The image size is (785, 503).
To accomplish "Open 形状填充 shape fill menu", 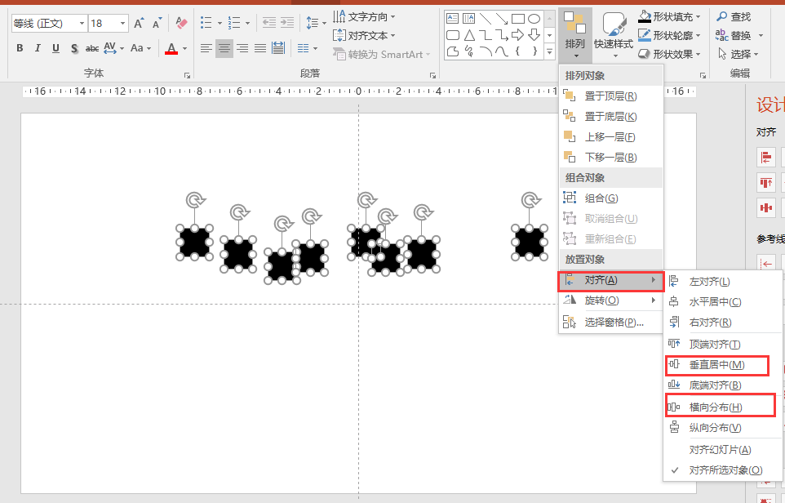I will point(669,16).
